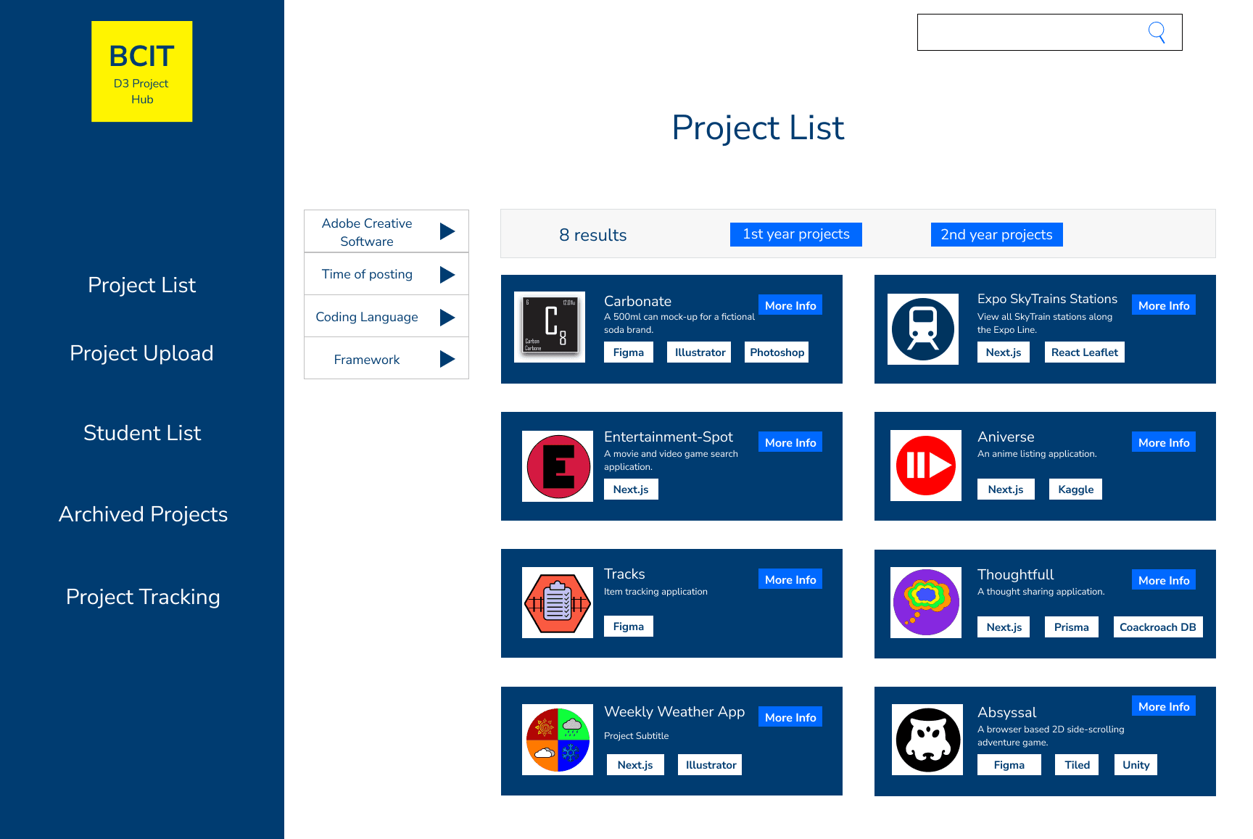Click the Thoughtfull rainbow brain icon

click(x=925, y=603)
